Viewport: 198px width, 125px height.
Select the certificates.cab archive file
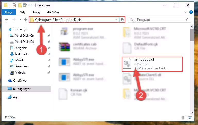[x=78, y=47]
